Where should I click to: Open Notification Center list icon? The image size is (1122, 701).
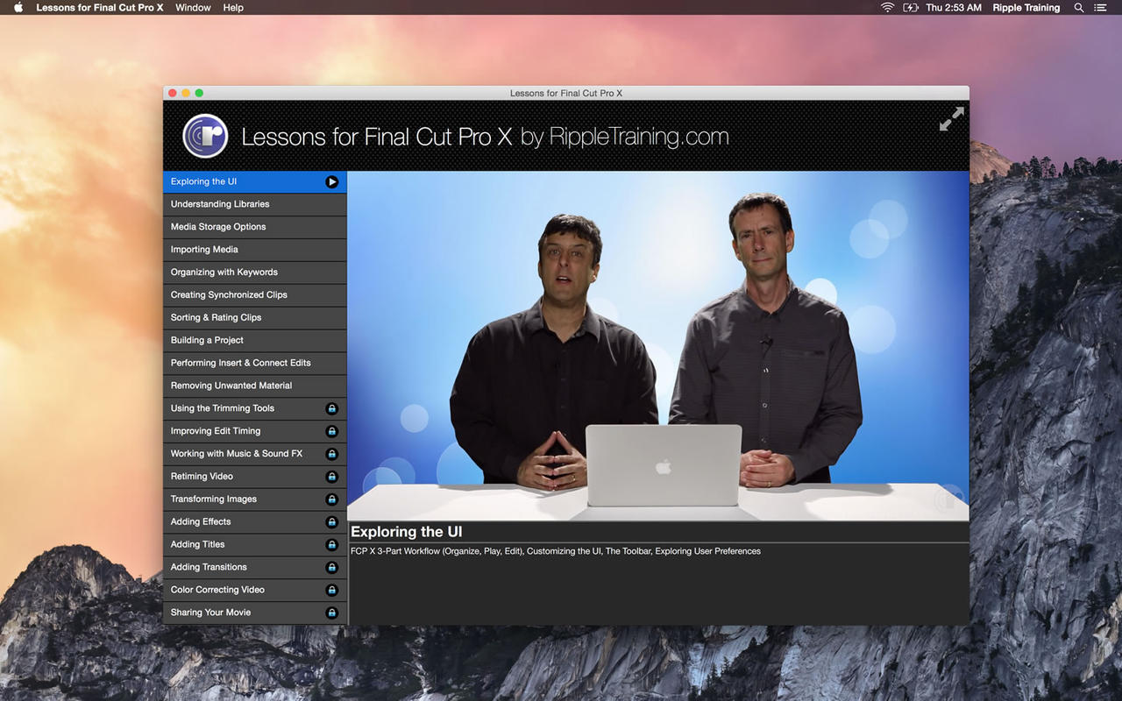click(1100, 7)
